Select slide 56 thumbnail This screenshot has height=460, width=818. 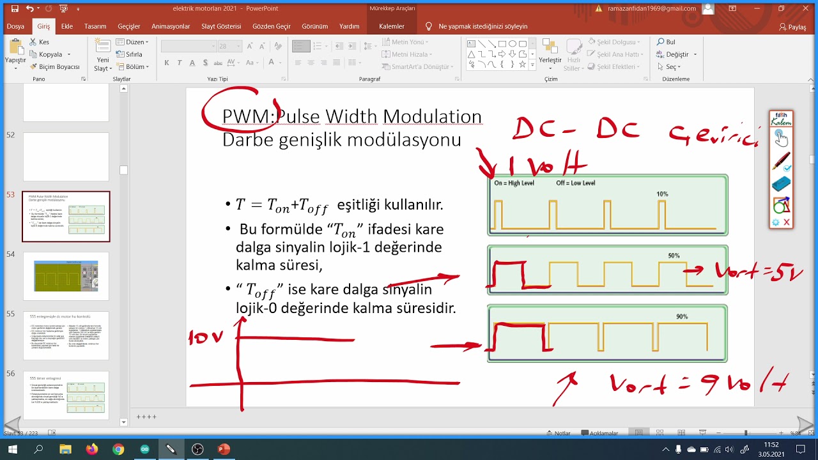(66, 395)
